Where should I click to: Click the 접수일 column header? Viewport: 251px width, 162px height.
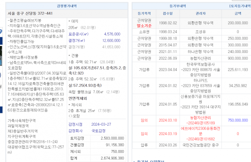[168, 13]
